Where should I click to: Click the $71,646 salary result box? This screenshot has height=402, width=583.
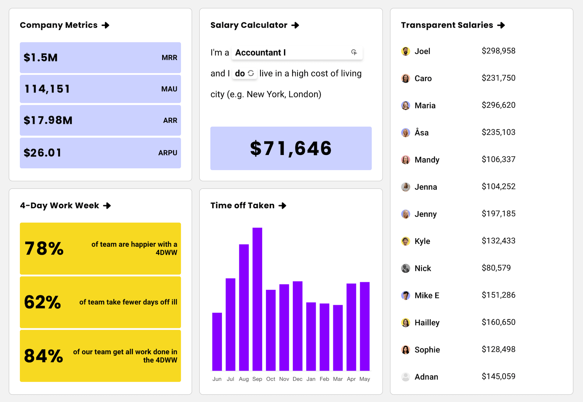coord(290,149)
